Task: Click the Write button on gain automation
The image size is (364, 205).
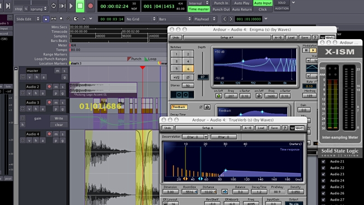Action: click(x=59, y=118)
